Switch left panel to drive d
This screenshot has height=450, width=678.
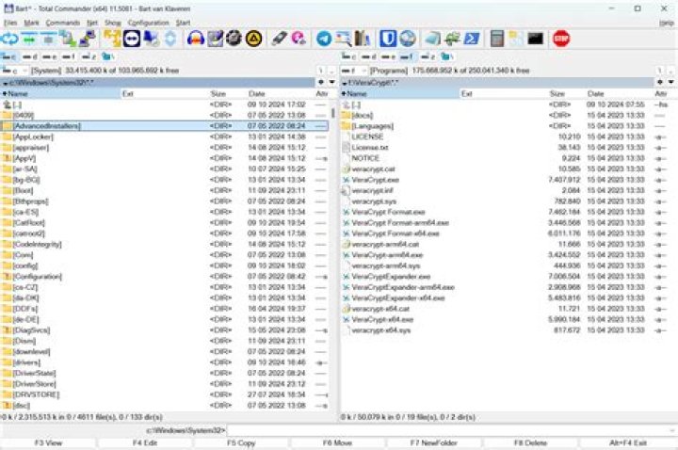click(29, 56)
